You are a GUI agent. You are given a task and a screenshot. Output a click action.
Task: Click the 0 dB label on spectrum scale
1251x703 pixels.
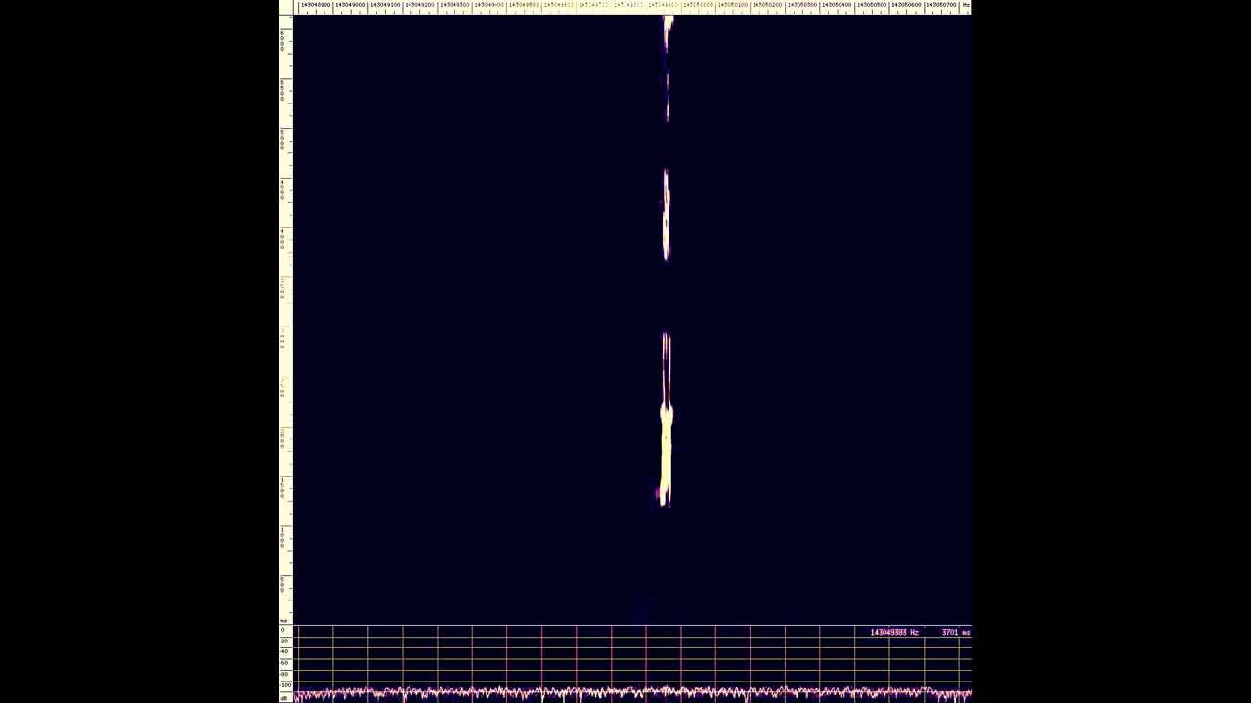[284, 631]
